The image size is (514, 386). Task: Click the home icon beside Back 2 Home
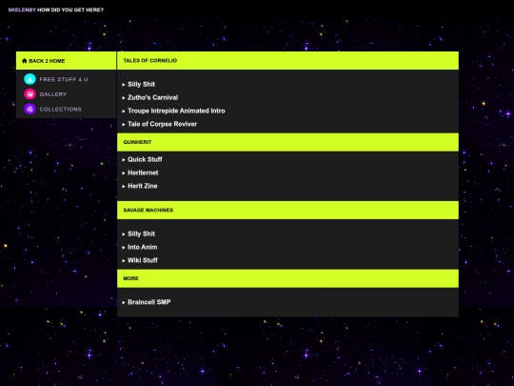[x=24, y=61]
